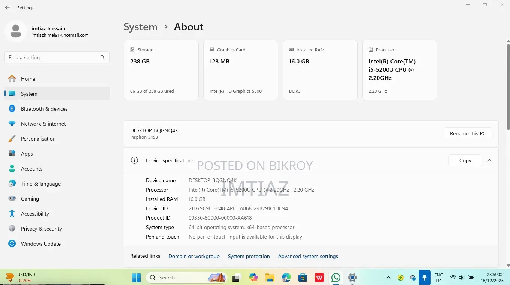The image size is (510, 285).
Task: Click the Device specifications info icon
Action: click(134, 160)
